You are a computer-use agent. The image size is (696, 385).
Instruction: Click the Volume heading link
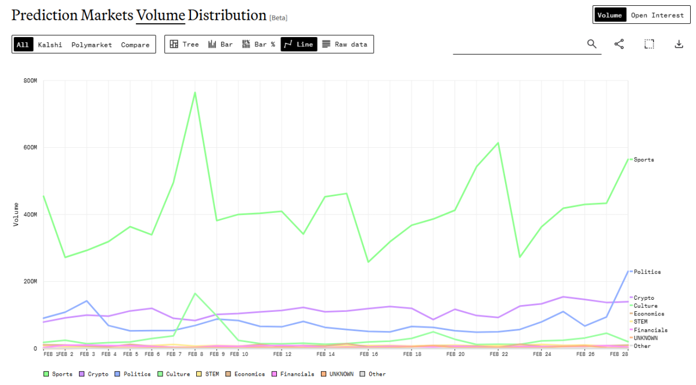click(160, 14)
